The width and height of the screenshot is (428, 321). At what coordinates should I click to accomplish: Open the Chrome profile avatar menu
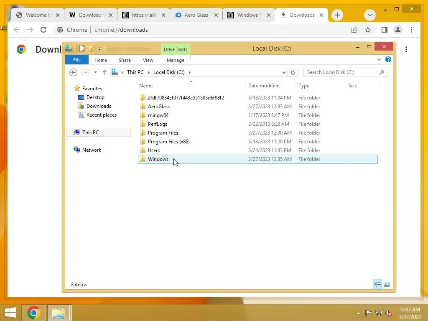[398, 30]
